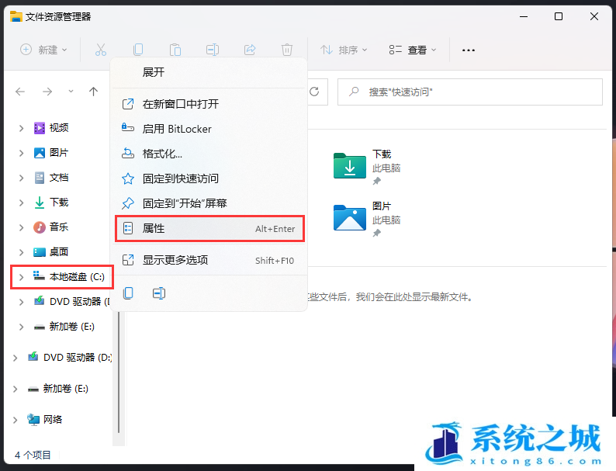The width and height of the screenshot is (616, 471).
Task: Choose 固定到快速访问 in the context menu
Action: pos(209,178)
